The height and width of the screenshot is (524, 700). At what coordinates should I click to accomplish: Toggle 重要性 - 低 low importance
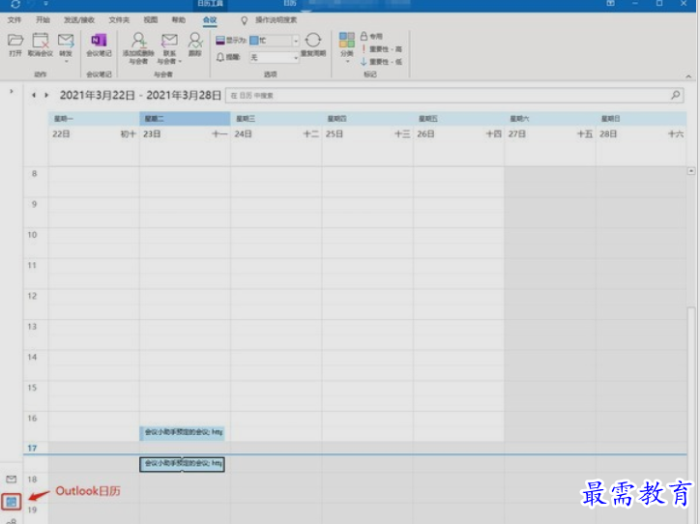pyautogui.click(x=381, y=61)
